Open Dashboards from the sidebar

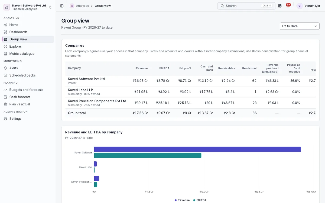pos(28,32)
